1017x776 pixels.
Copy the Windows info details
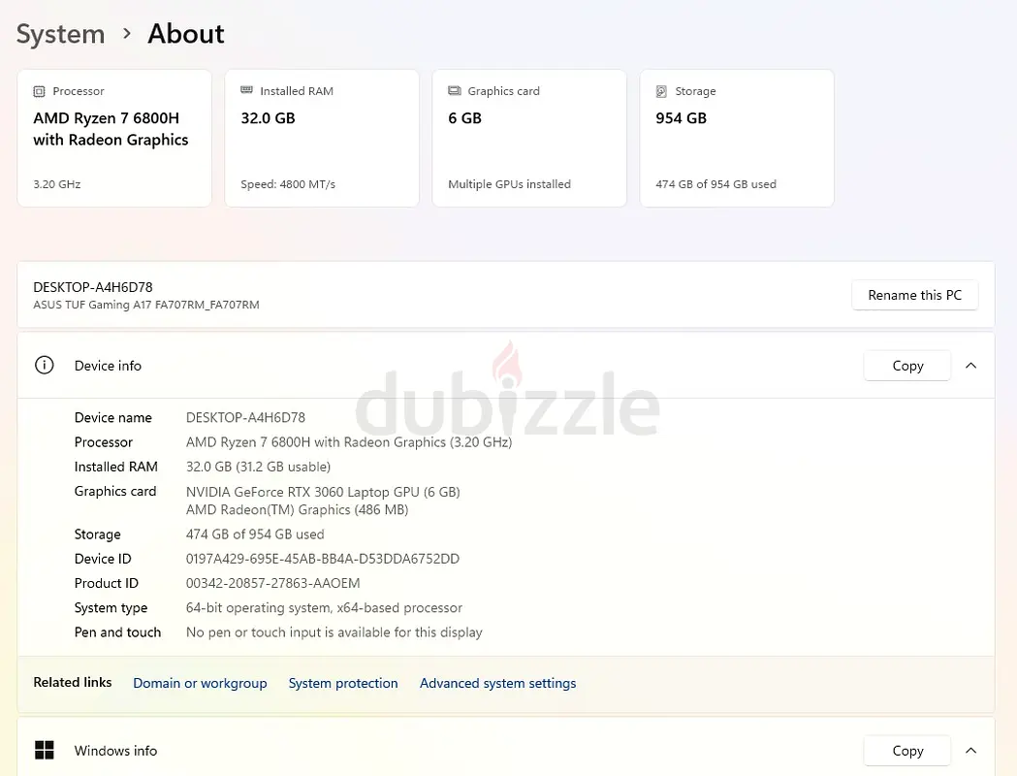[x=907, y=751]
